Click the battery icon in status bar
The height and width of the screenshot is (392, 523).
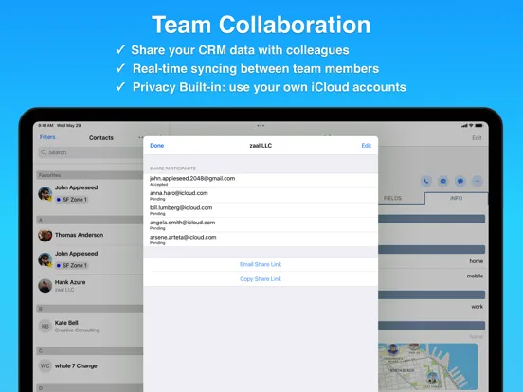479,126
